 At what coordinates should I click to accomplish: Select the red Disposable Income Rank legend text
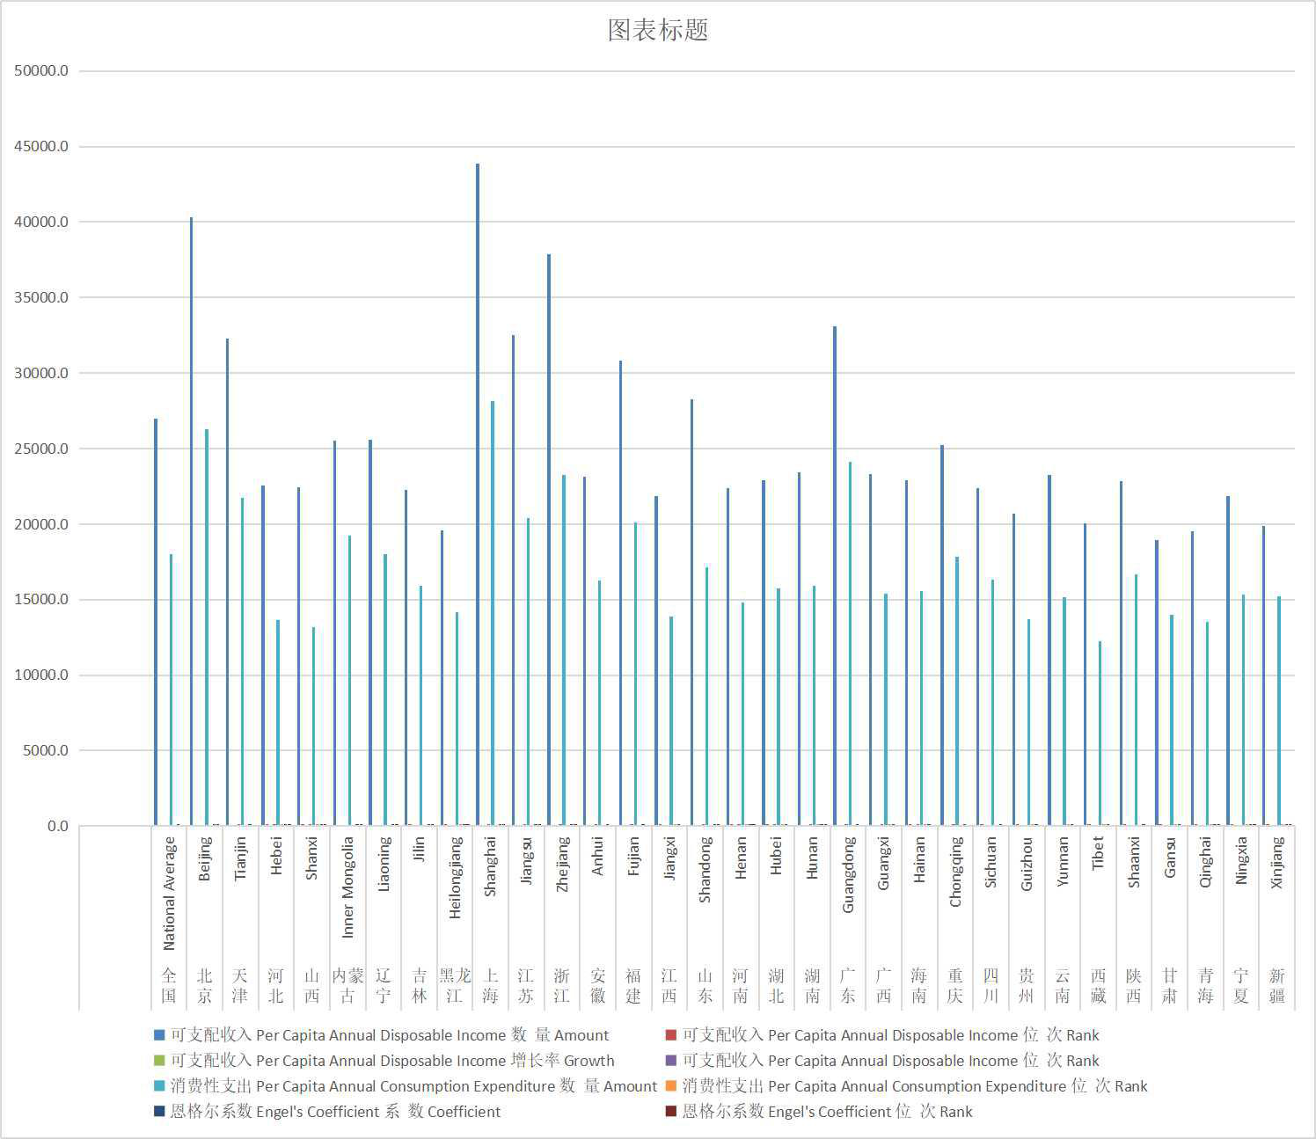(891, 1035)
